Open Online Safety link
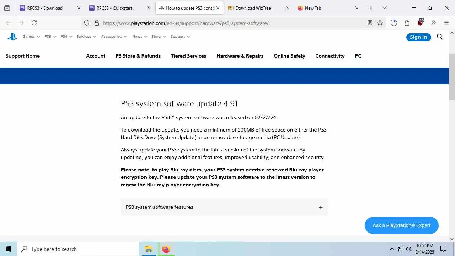 [x=289, y=56]
